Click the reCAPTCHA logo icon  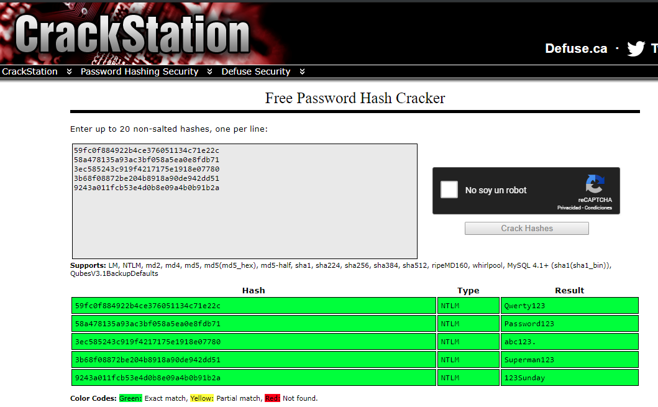[x=595, y=183]
